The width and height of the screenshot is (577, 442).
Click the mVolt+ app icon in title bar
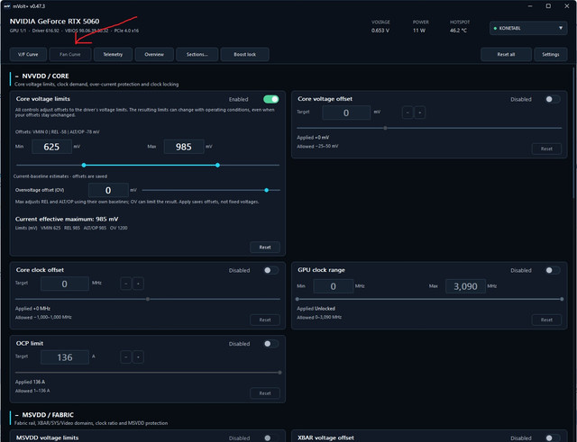click(6, 6)
